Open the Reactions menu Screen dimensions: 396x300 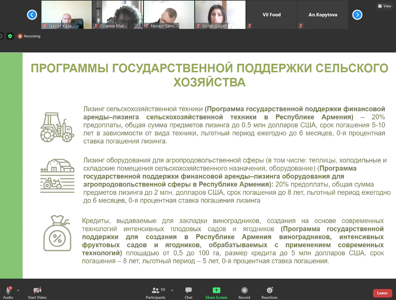coord(269,293)
